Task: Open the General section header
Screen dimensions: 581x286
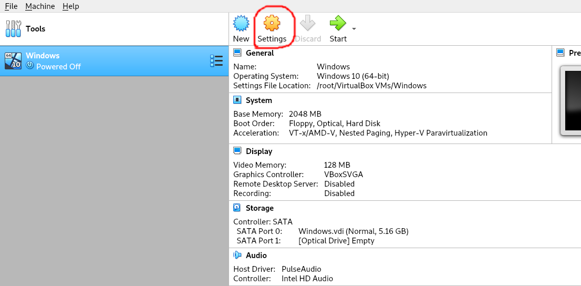Action: 260,53
